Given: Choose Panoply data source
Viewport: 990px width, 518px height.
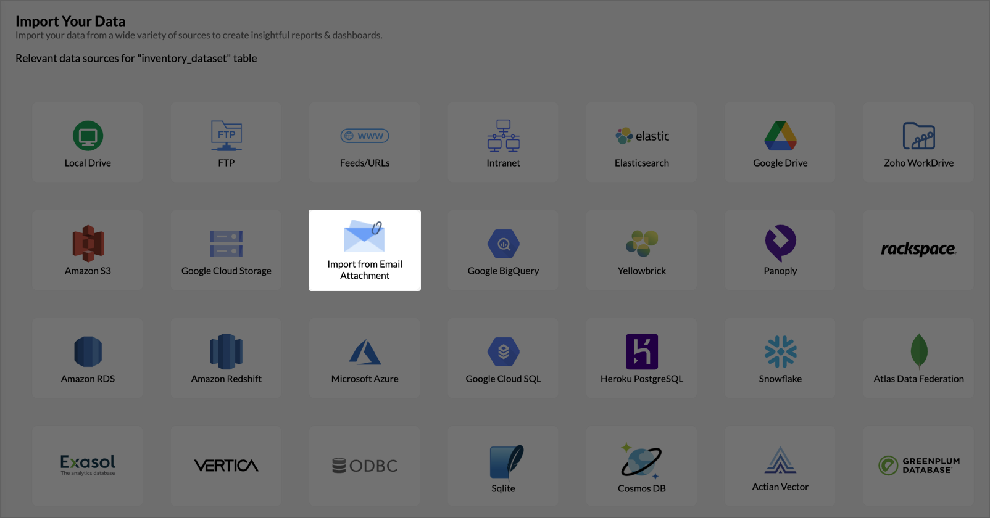Looking at the screenshot, I should pyautogui.click(x=780, y=250).
